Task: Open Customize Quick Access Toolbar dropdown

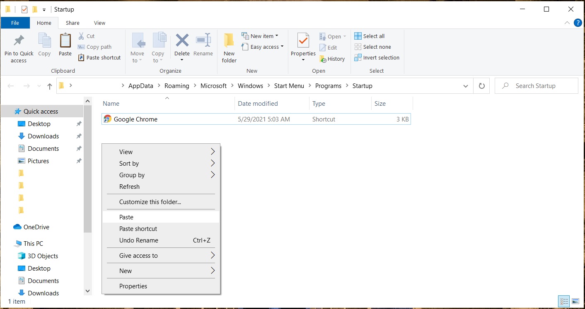Action: [x=44, y=10]
